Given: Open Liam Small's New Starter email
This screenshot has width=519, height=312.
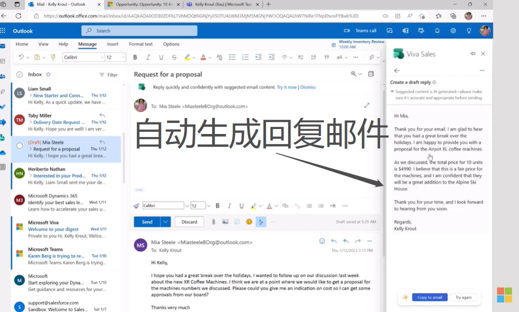Looking at the screenshot, I should click(x=67, y=95).
